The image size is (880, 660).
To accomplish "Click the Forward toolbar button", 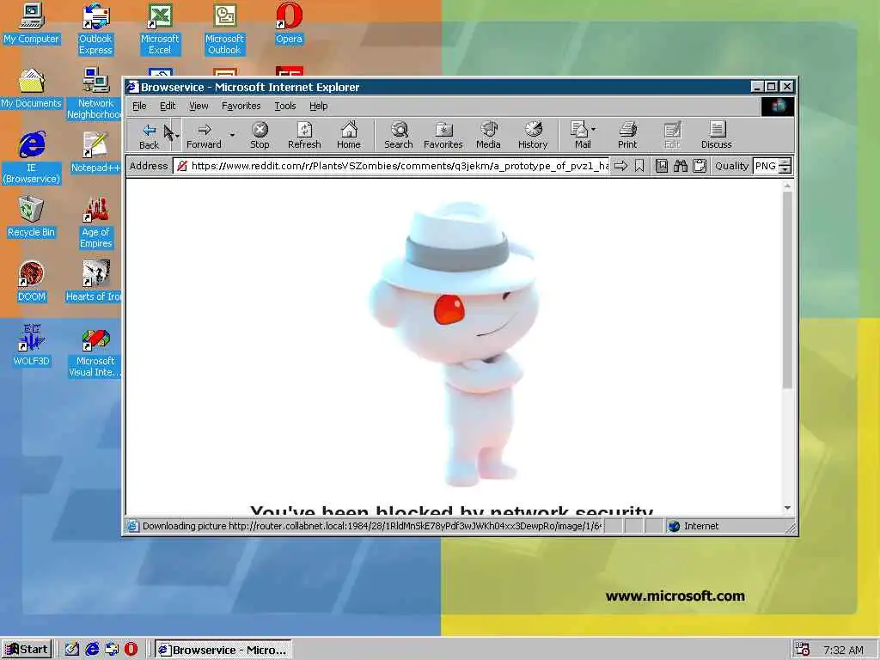I will pyautogui.click(x=205, y=135).
